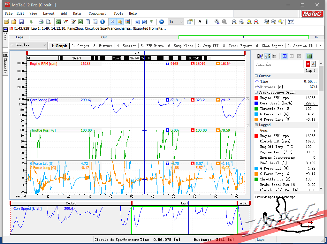Click the close folder icon with red X
This screenshot has width=327, height=244.
click(x=14, y=22)
